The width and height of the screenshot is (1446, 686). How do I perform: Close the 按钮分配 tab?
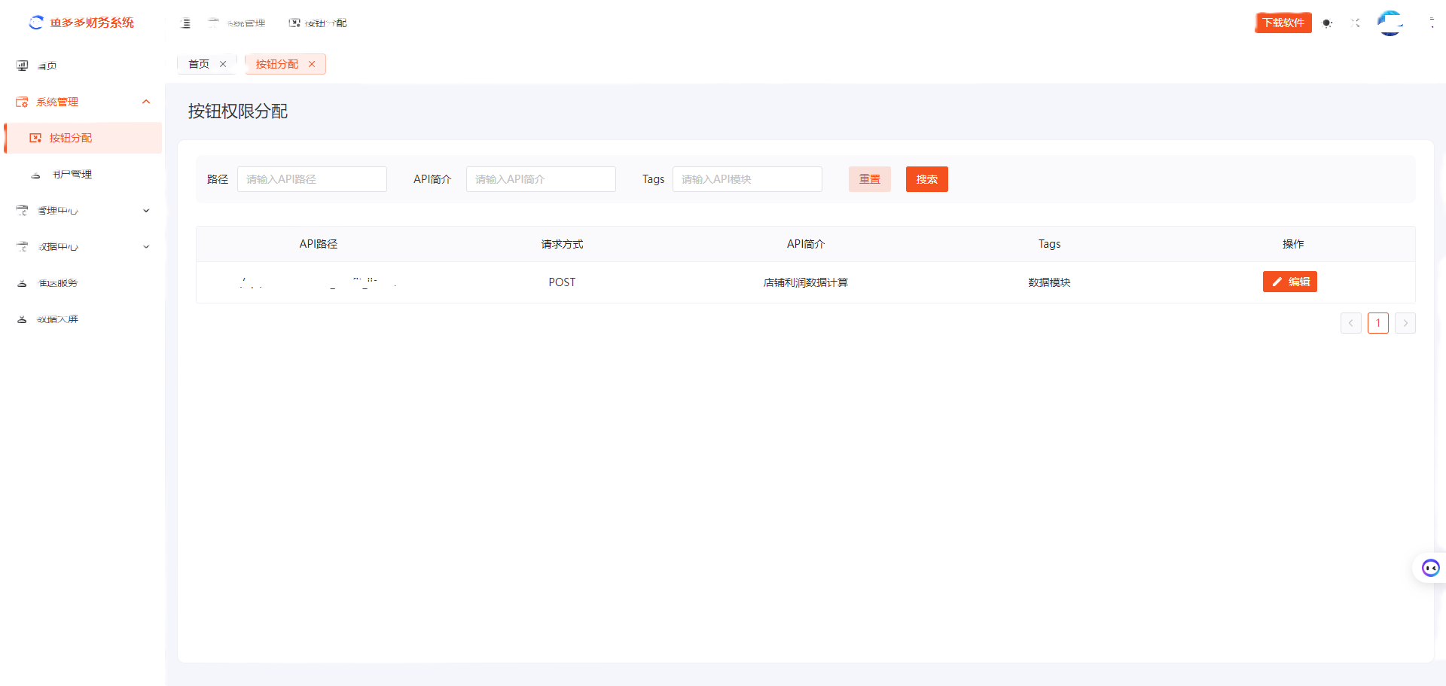coord(312,64)
